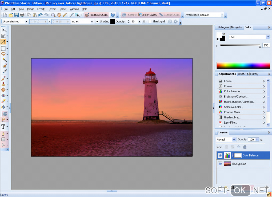Click the Save floppy disk icon
Image resolution: width=272 pixels, height=197 pixels.
(17, 15)
